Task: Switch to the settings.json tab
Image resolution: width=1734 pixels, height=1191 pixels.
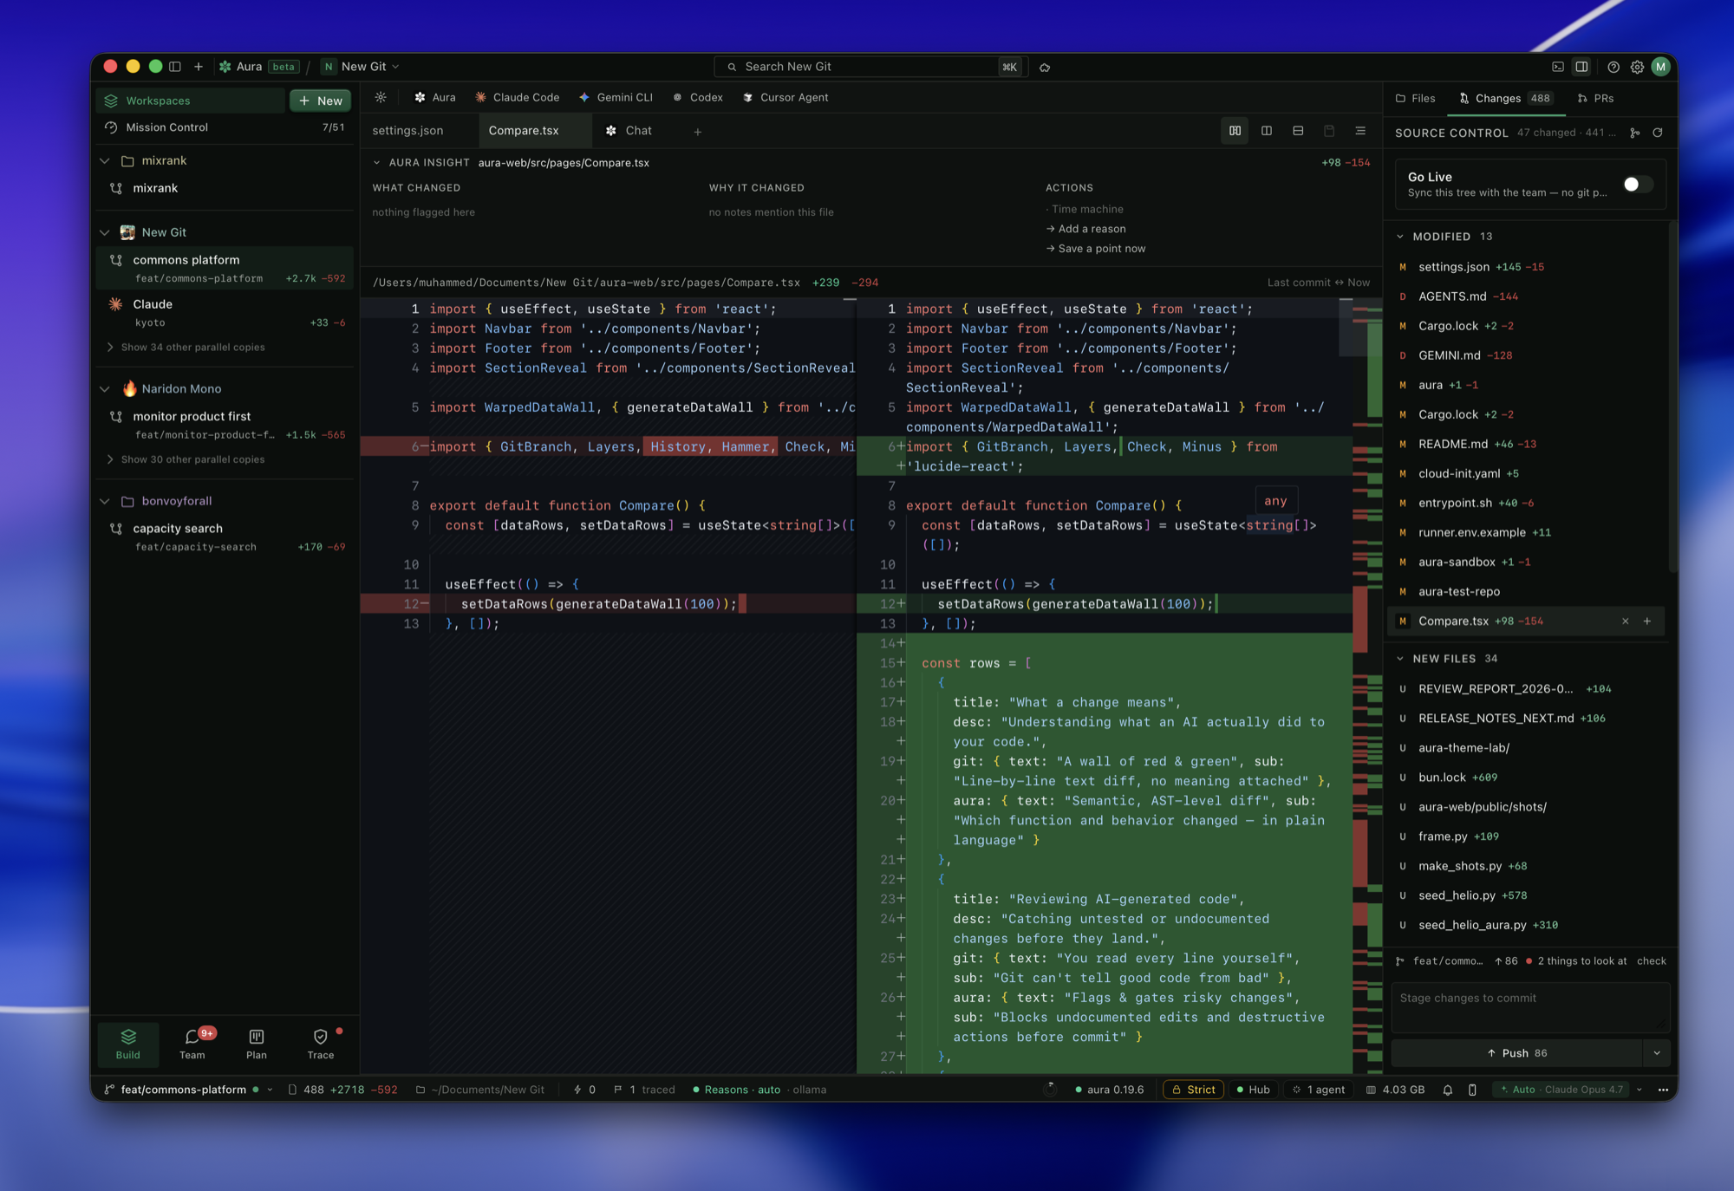Action: (x=407, y=130)
